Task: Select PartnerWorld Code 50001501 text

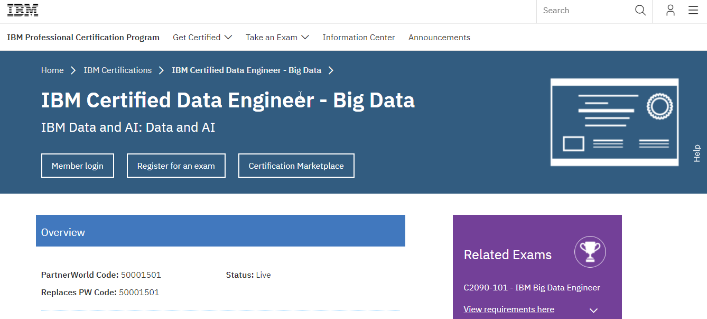Action: pos(101,275)
